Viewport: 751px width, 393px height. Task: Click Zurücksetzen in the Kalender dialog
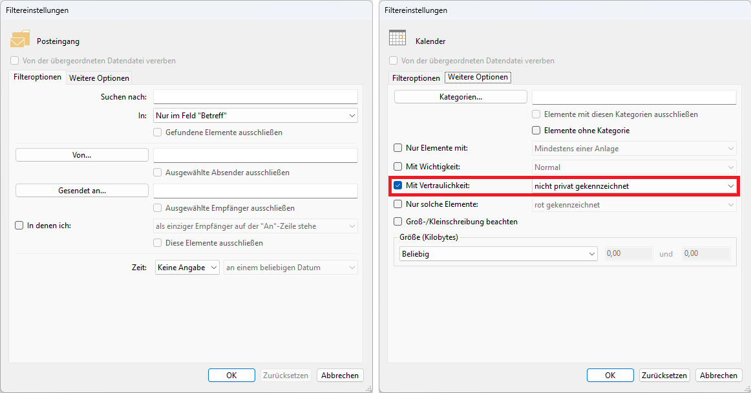click(x=664, y=376)
